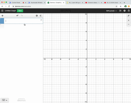Delete expression 1 with the X
The image size is (131, 103).
41,20
